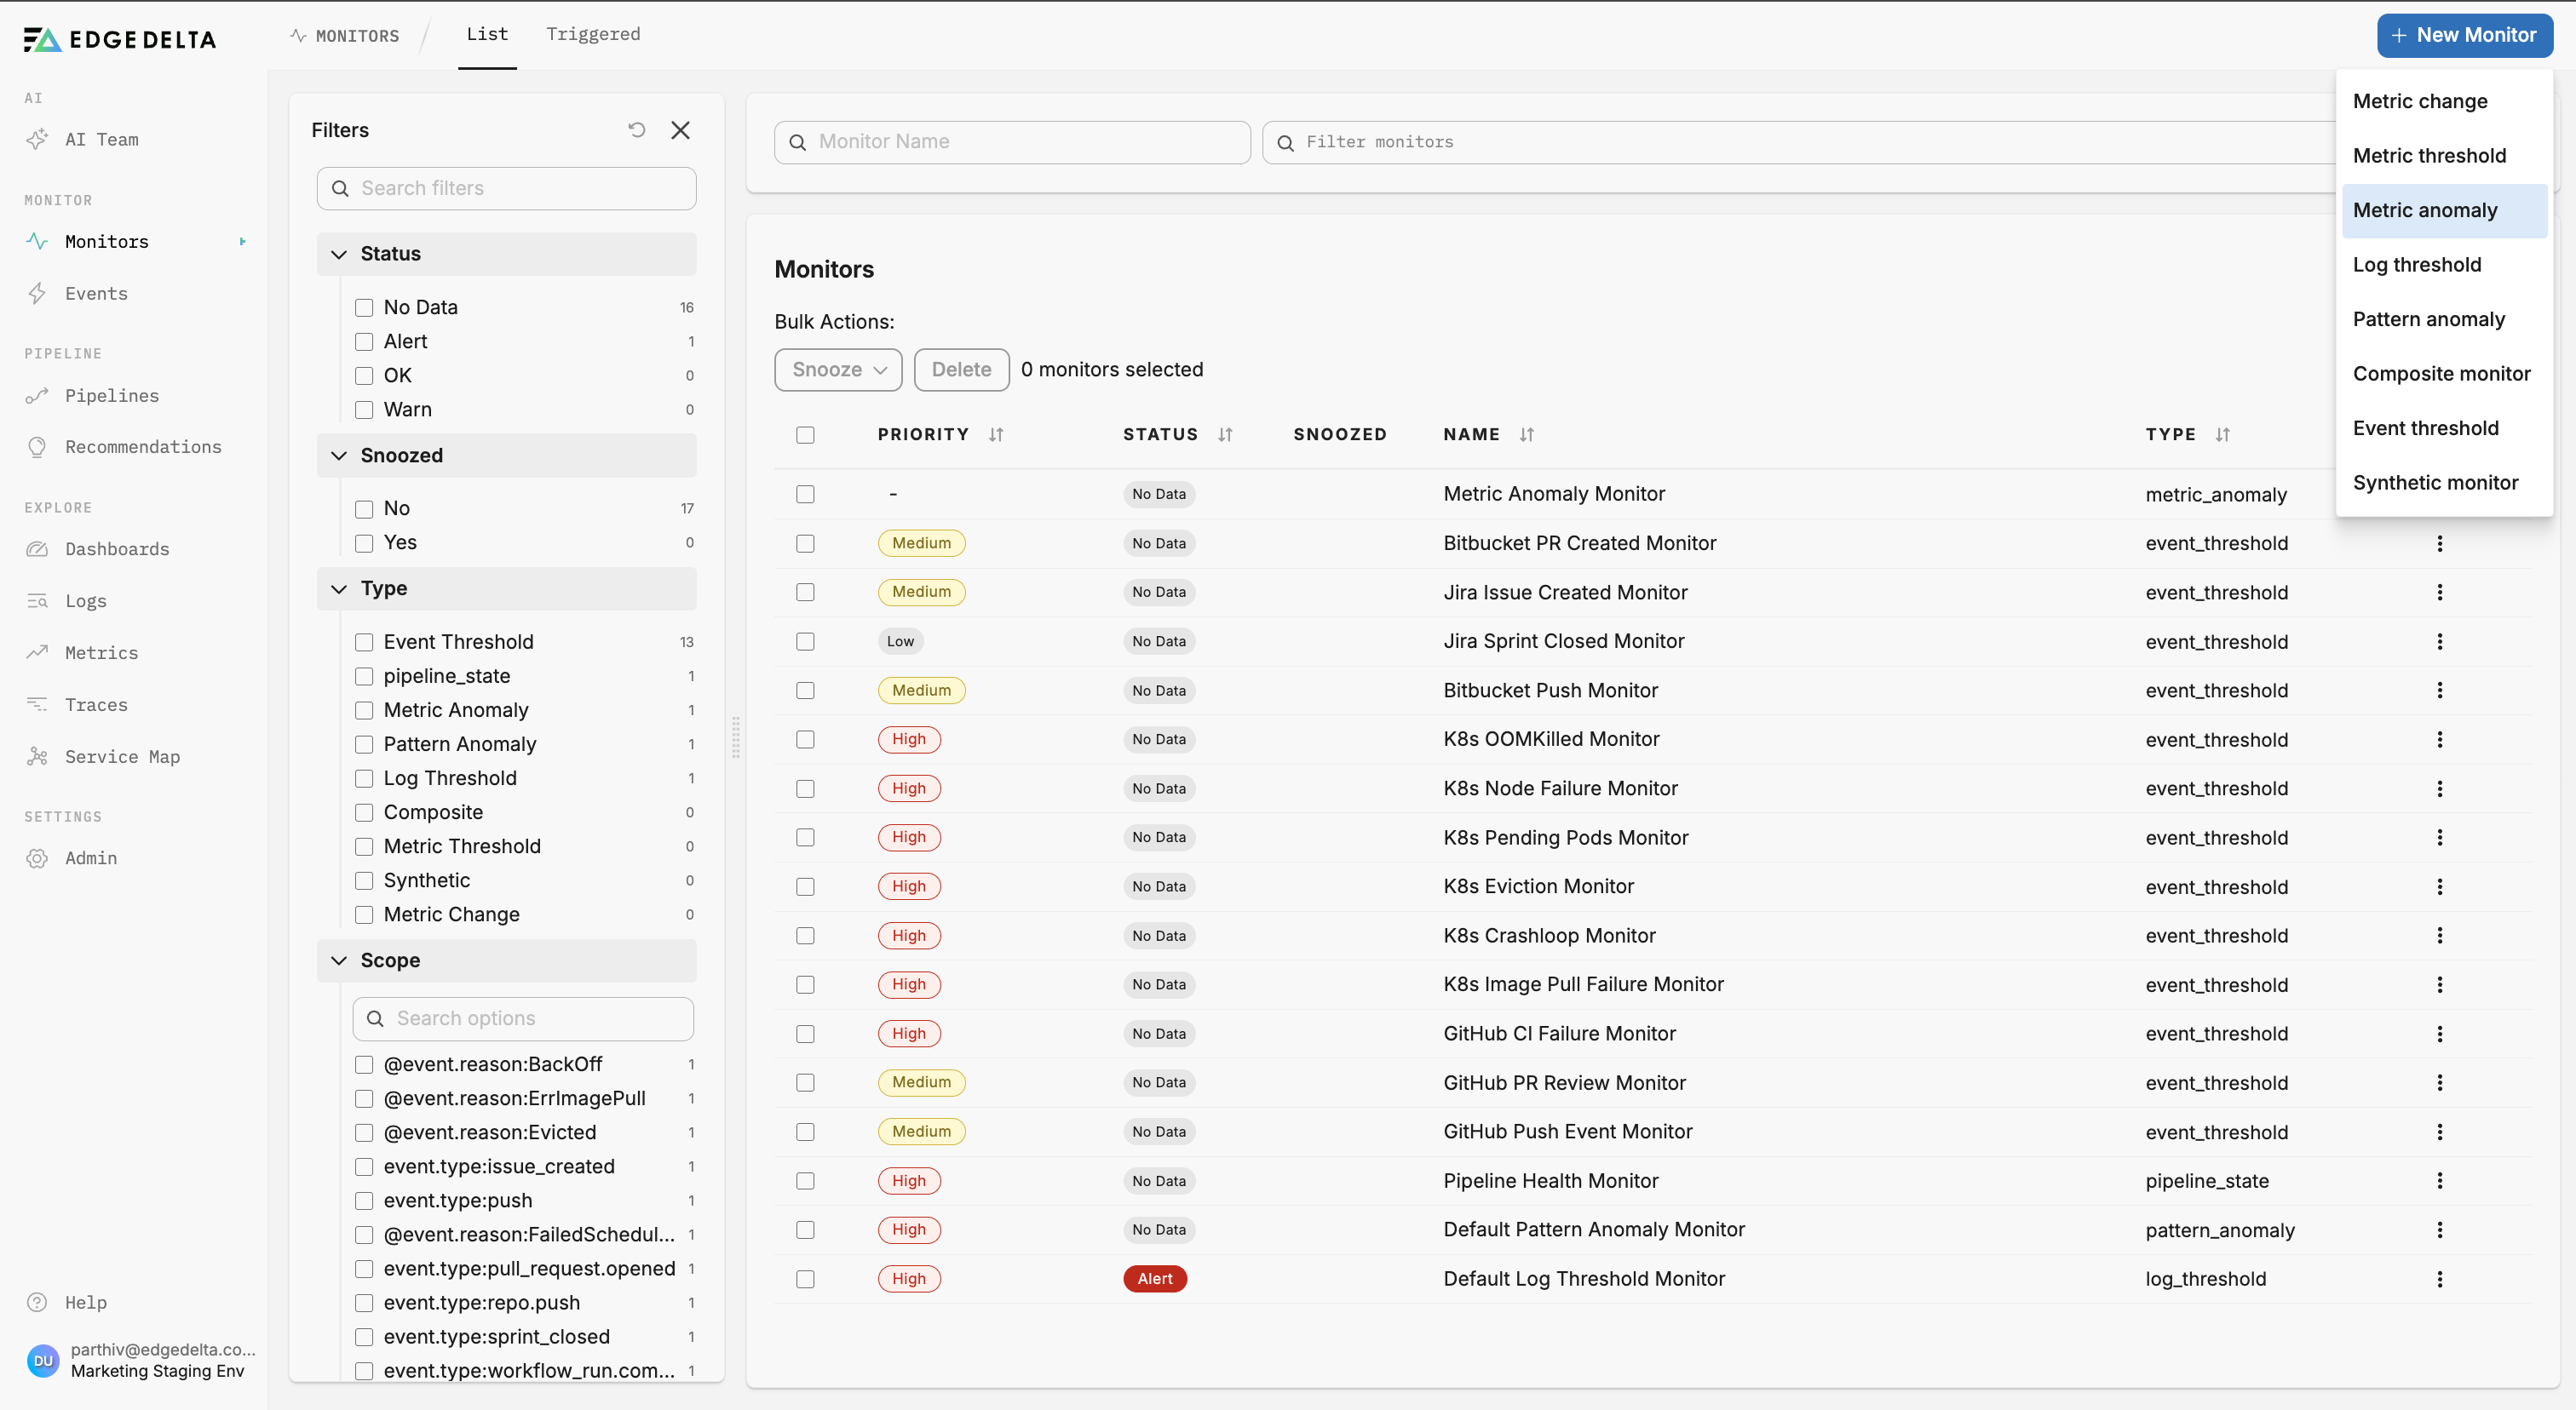This screenshot has height=1410, width=2576.
Task: Click the New Monitor button
Action: [2464, 35]
